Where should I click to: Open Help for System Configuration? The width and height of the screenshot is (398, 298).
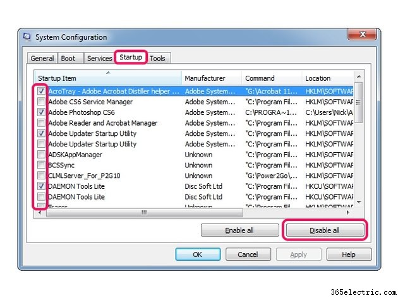349,254
